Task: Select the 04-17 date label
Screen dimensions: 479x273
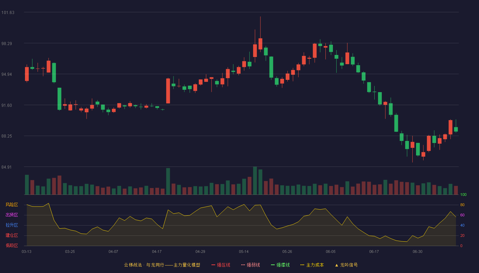Action: point(157,252)
